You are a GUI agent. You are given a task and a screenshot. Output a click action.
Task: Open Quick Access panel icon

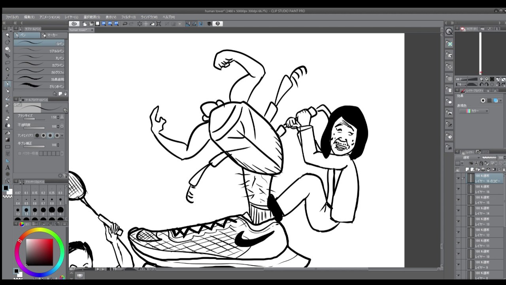coord(449,32)
